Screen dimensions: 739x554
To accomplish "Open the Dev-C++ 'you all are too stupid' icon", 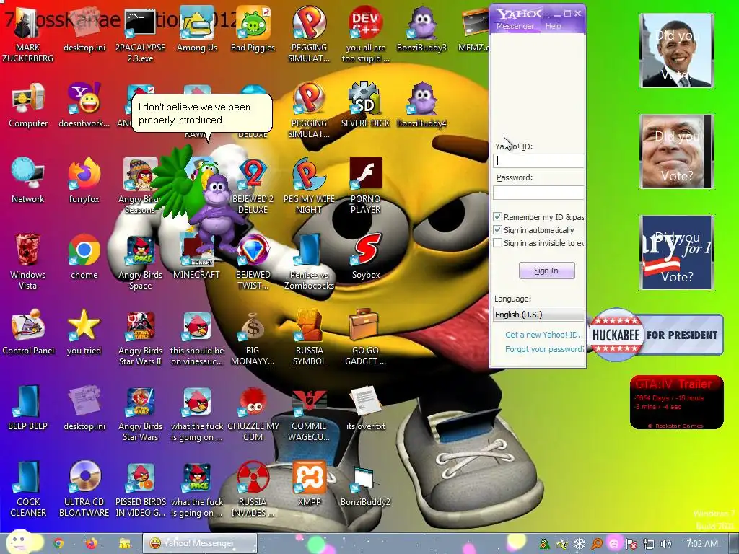I will pyautogui.click(x=366, y=34).
